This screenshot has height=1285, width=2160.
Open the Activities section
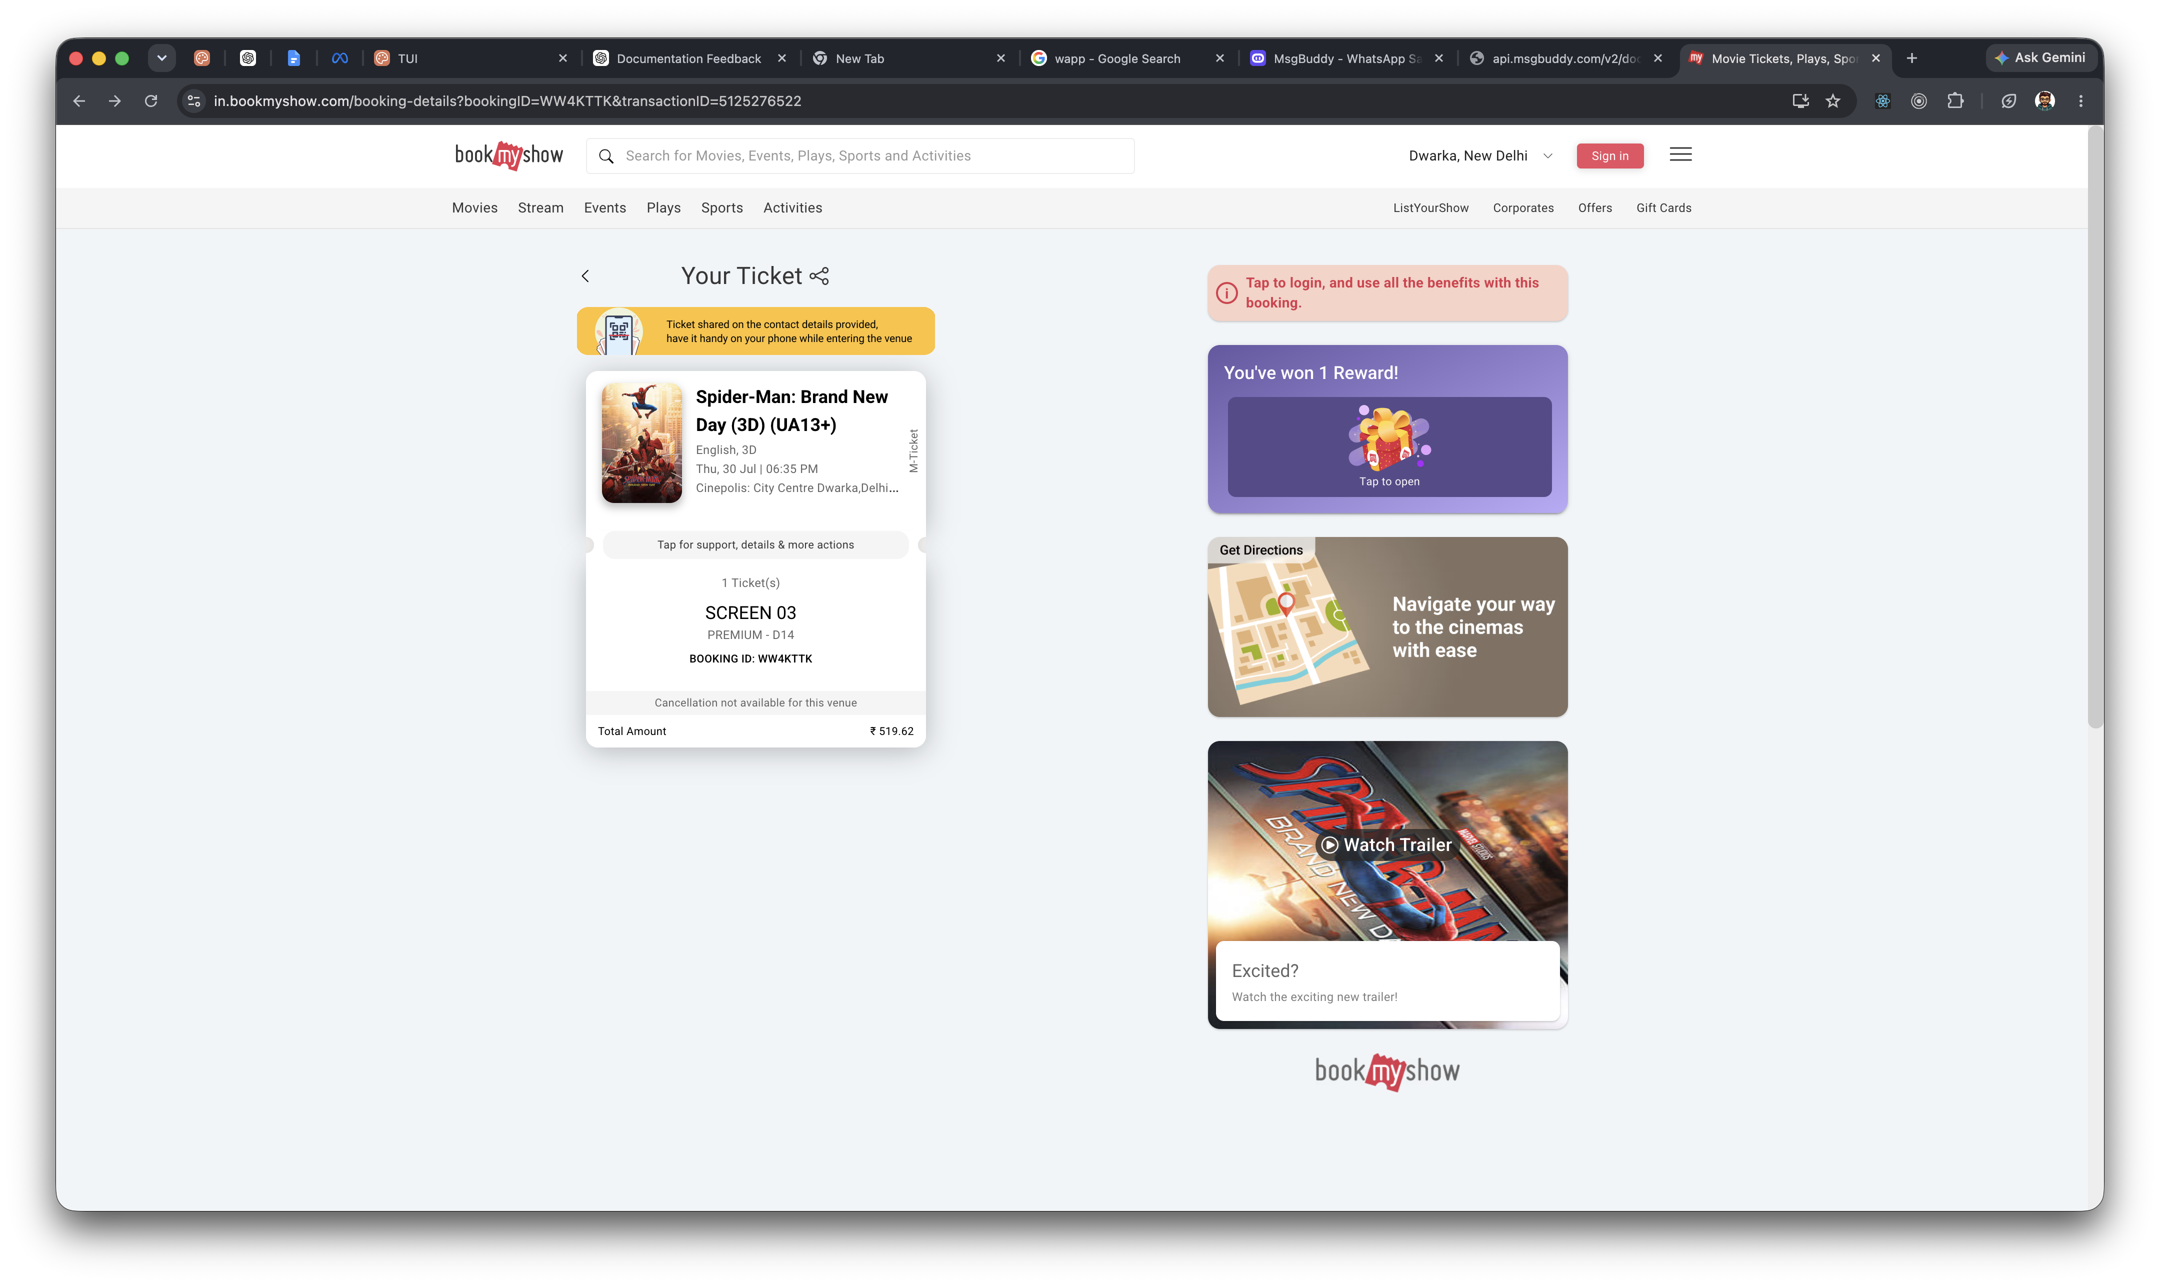pos(793,208)
